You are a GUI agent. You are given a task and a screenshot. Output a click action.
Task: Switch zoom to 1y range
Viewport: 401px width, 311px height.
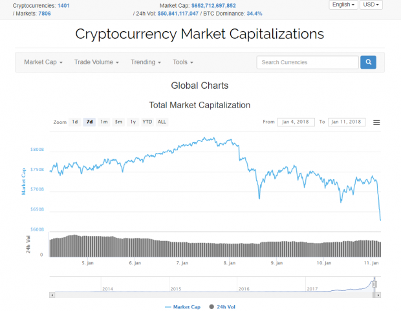coord(133,122)
